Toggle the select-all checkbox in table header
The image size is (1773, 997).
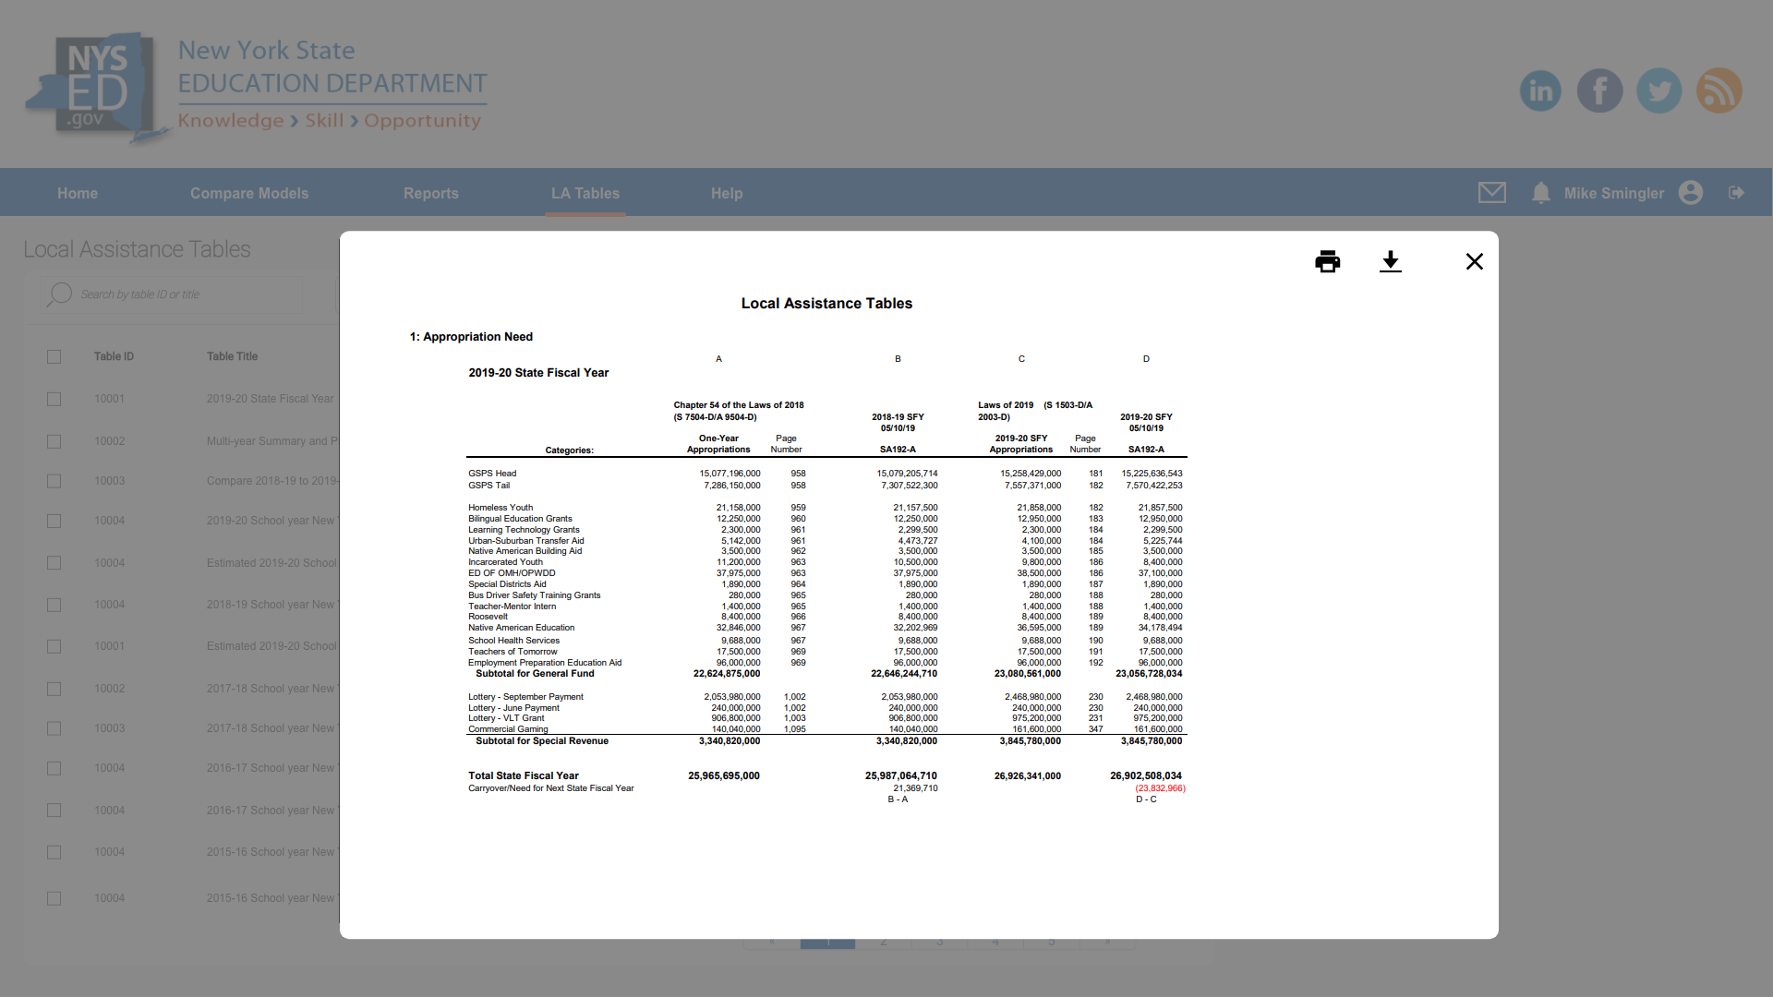click(x=54, y=356)
